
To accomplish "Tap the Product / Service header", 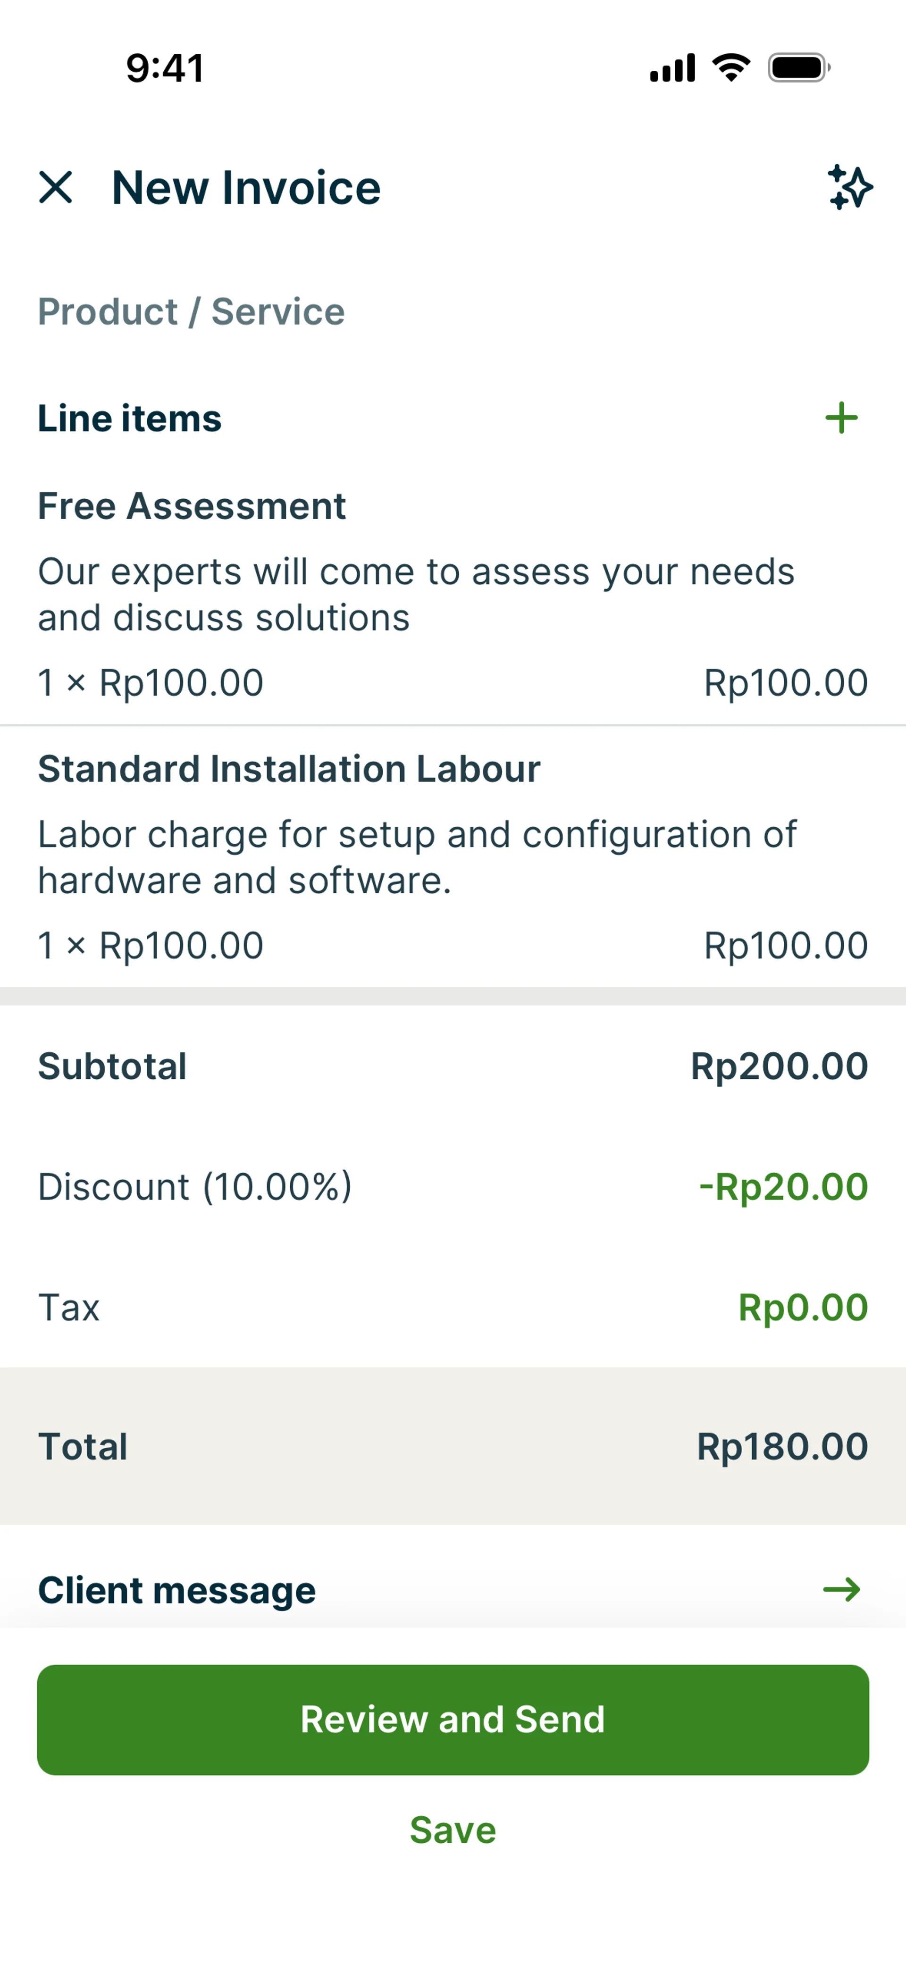I will click(x=192, y=312).
